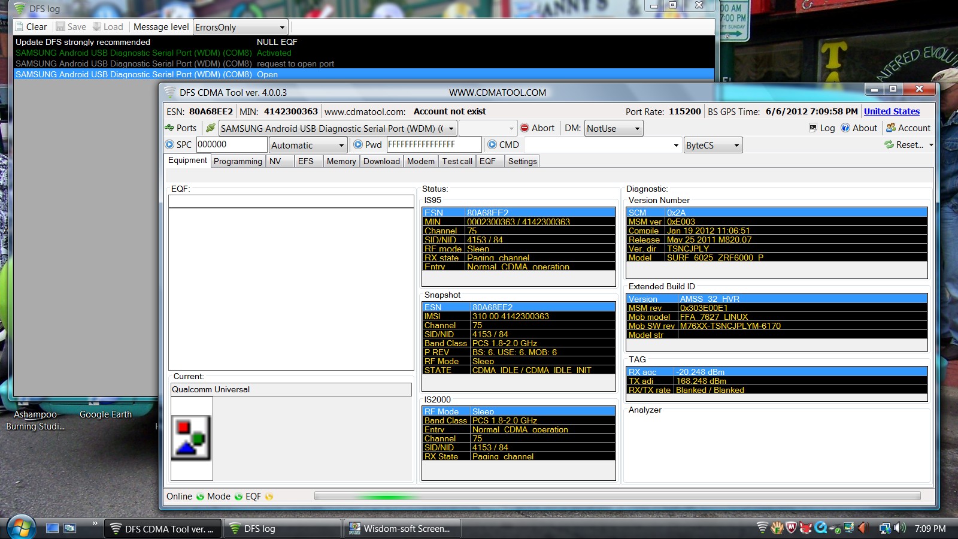Open the ByteCS format dropdown
Screen dimensions: 958x539
[736, 146]
